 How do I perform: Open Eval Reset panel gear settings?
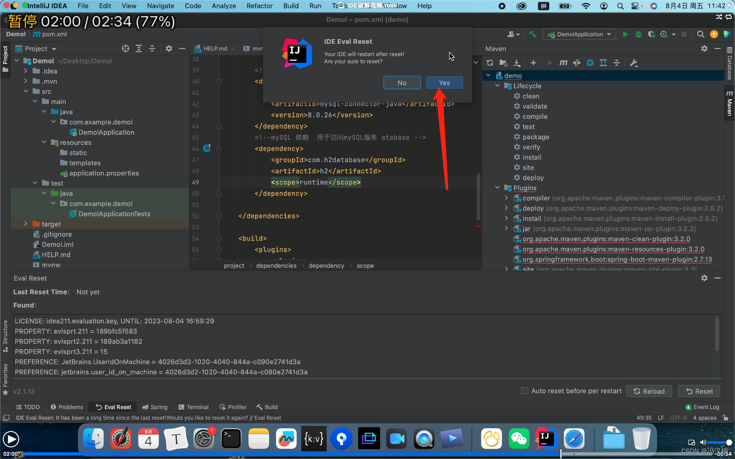(x=704, y=278)
